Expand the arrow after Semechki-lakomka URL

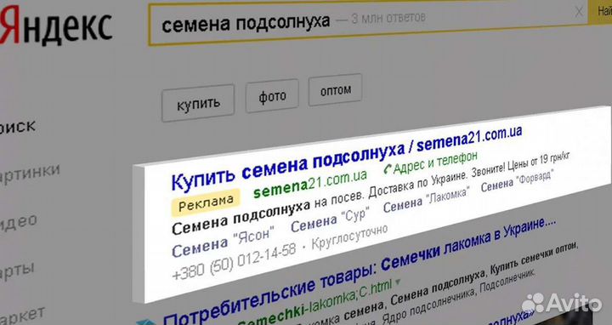coord(398,282)
